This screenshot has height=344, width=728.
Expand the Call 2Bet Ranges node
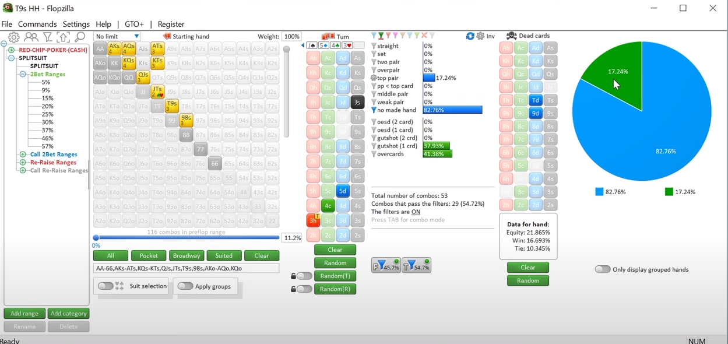[23, 155]
